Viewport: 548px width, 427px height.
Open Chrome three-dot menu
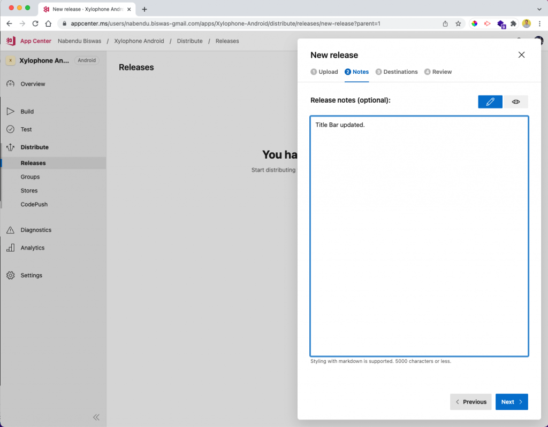(539, 24)
